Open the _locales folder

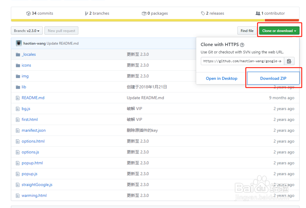coord(29,55)
